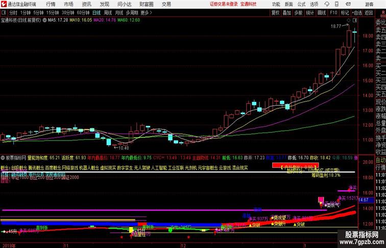386x248 pixels.
Task: Select the 日线 daily tab
Action: [x=96, y=13]
